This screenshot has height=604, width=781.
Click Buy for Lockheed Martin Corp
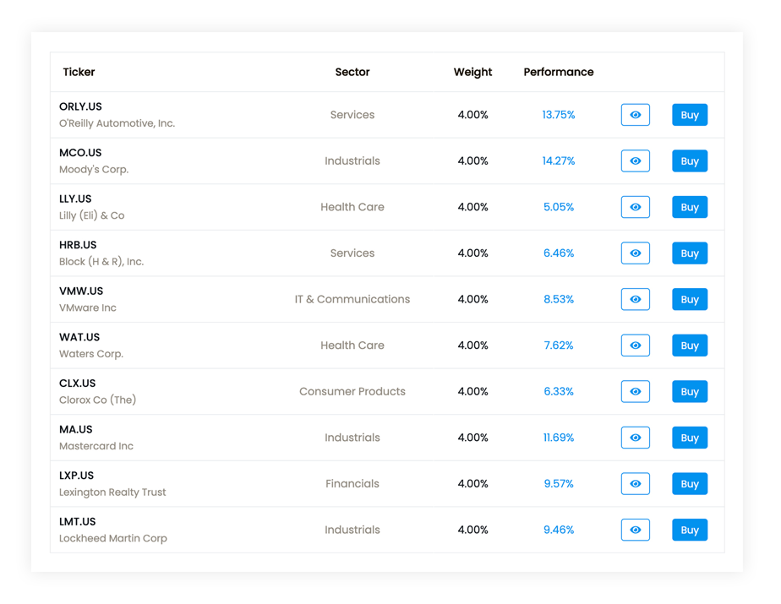click(690, 530)
